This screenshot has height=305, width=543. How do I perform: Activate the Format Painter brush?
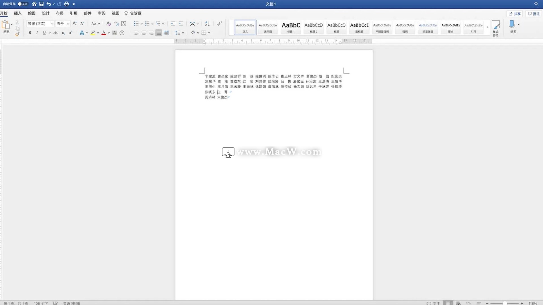coord(17,34)
